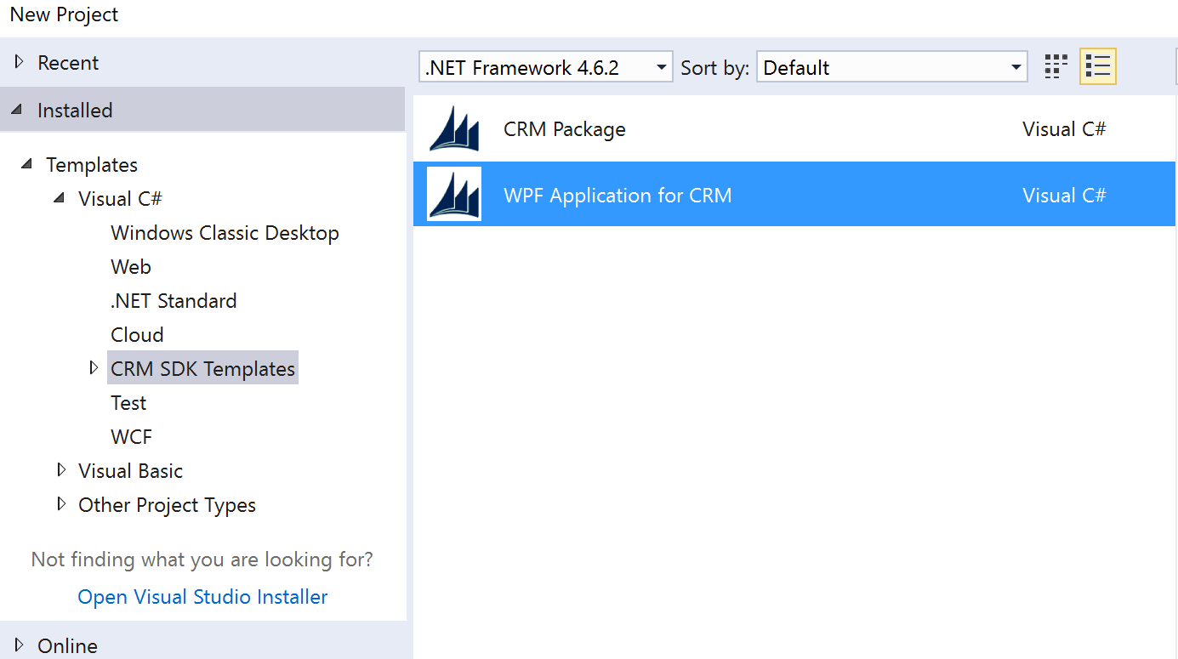Expand the Recent section
This screenshot has width=1178, height=659.
tap(20, 62)
